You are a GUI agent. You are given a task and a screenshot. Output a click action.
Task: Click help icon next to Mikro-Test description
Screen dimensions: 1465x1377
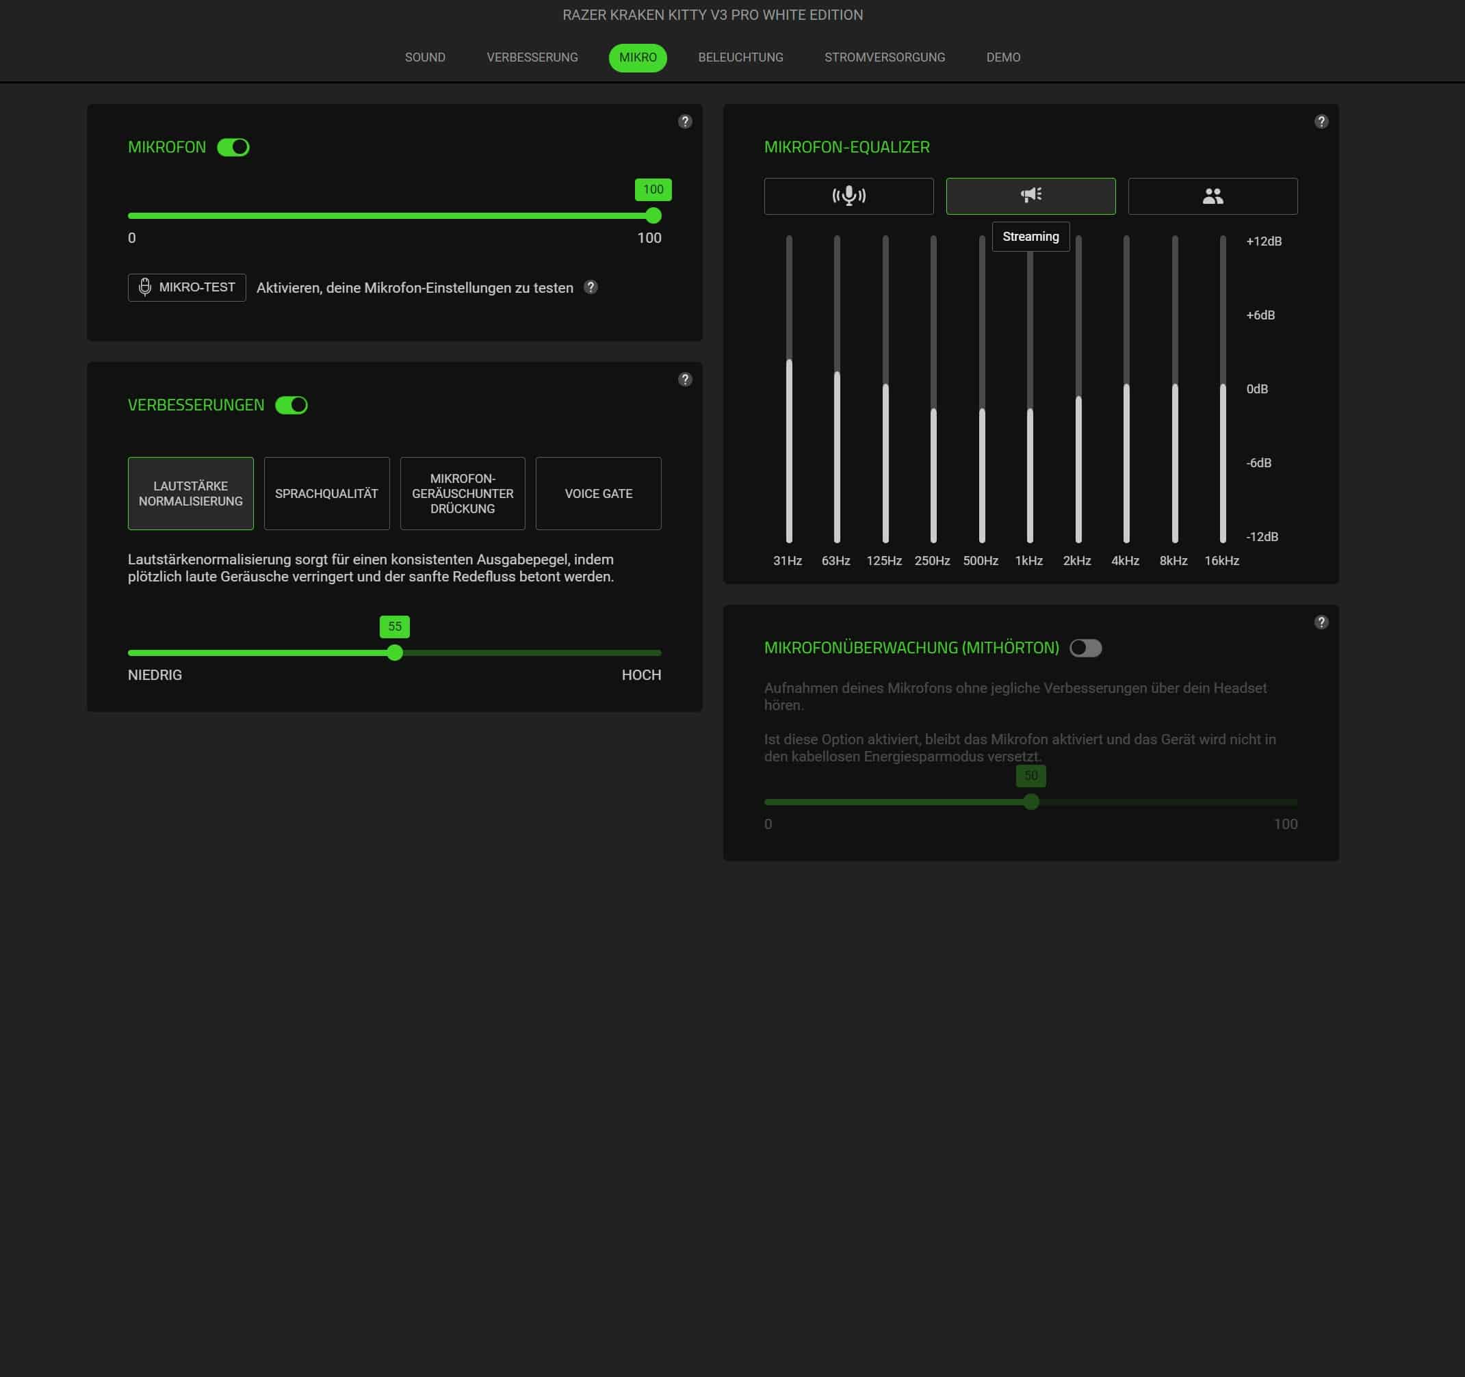click(x=591, y=287)
